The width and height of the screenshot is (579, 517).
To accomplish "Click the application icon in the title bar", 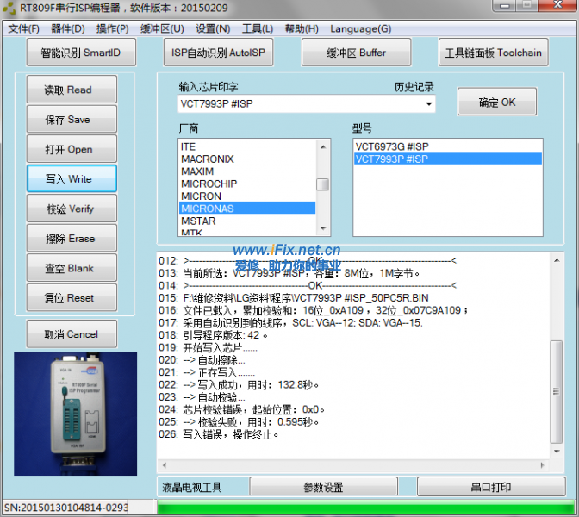I will tap(9, 8).
